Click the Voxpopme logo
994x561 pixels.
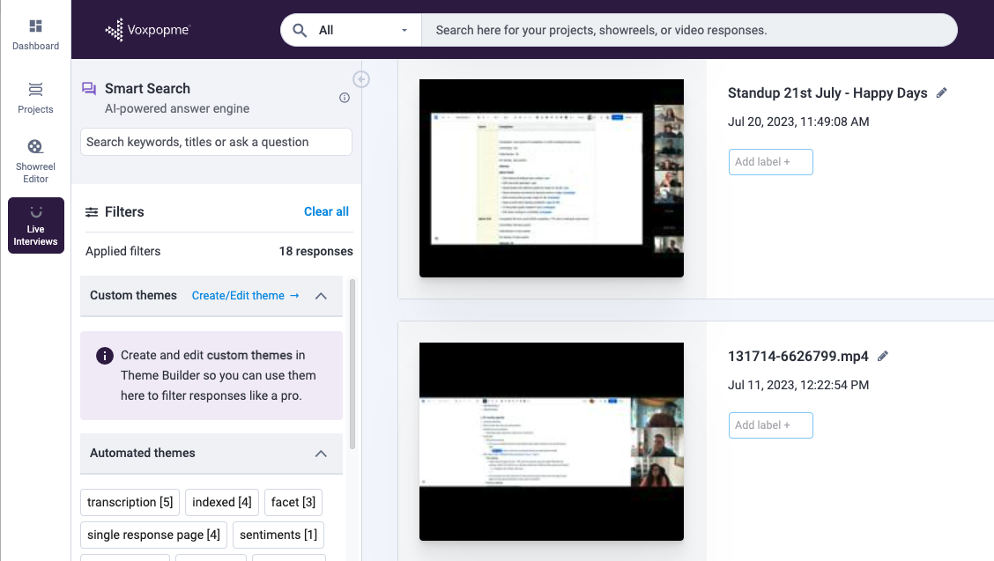coord(147,30)
